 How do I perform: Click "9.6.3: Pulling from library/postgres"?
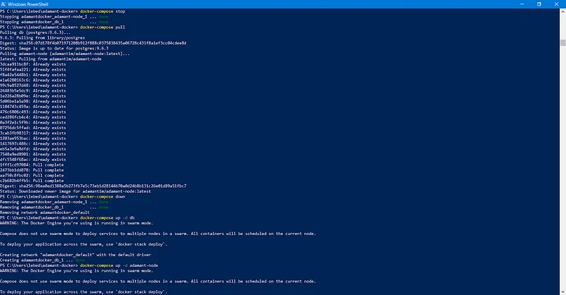pos(42,37)
